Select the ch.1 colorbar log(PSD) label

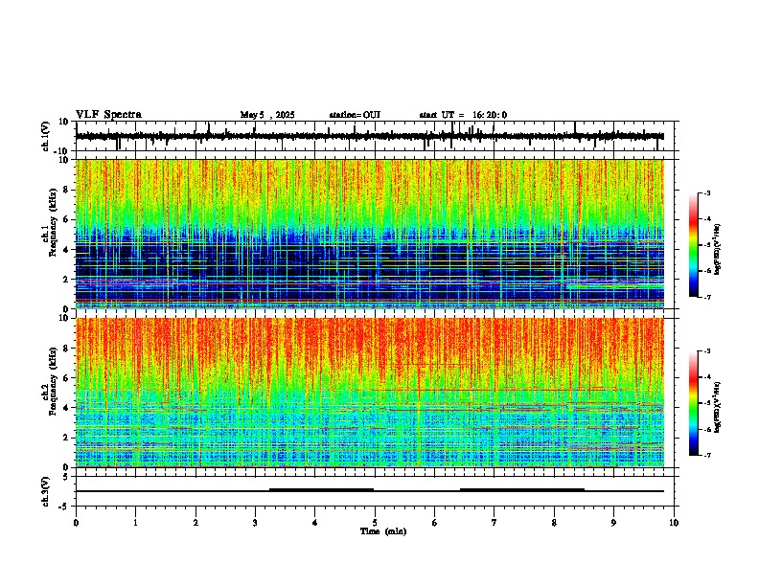[x=717, y=249]
